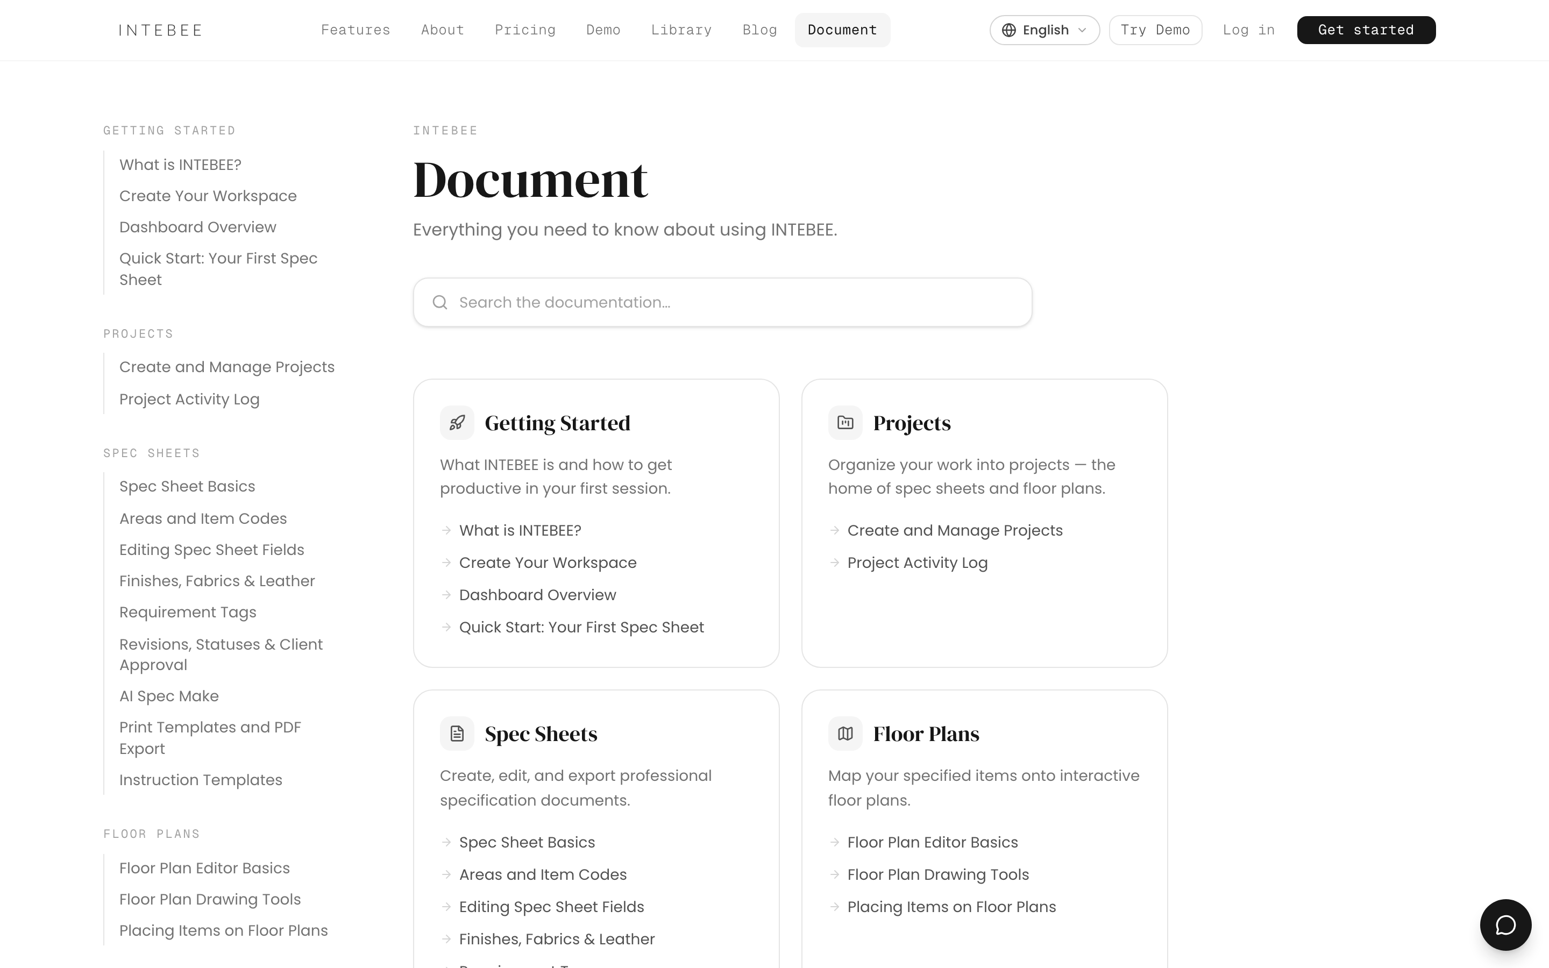Open sidebar link Requirement Tags
The height and width of the screenshot is (968, 1549).
[x=188, y=612]
